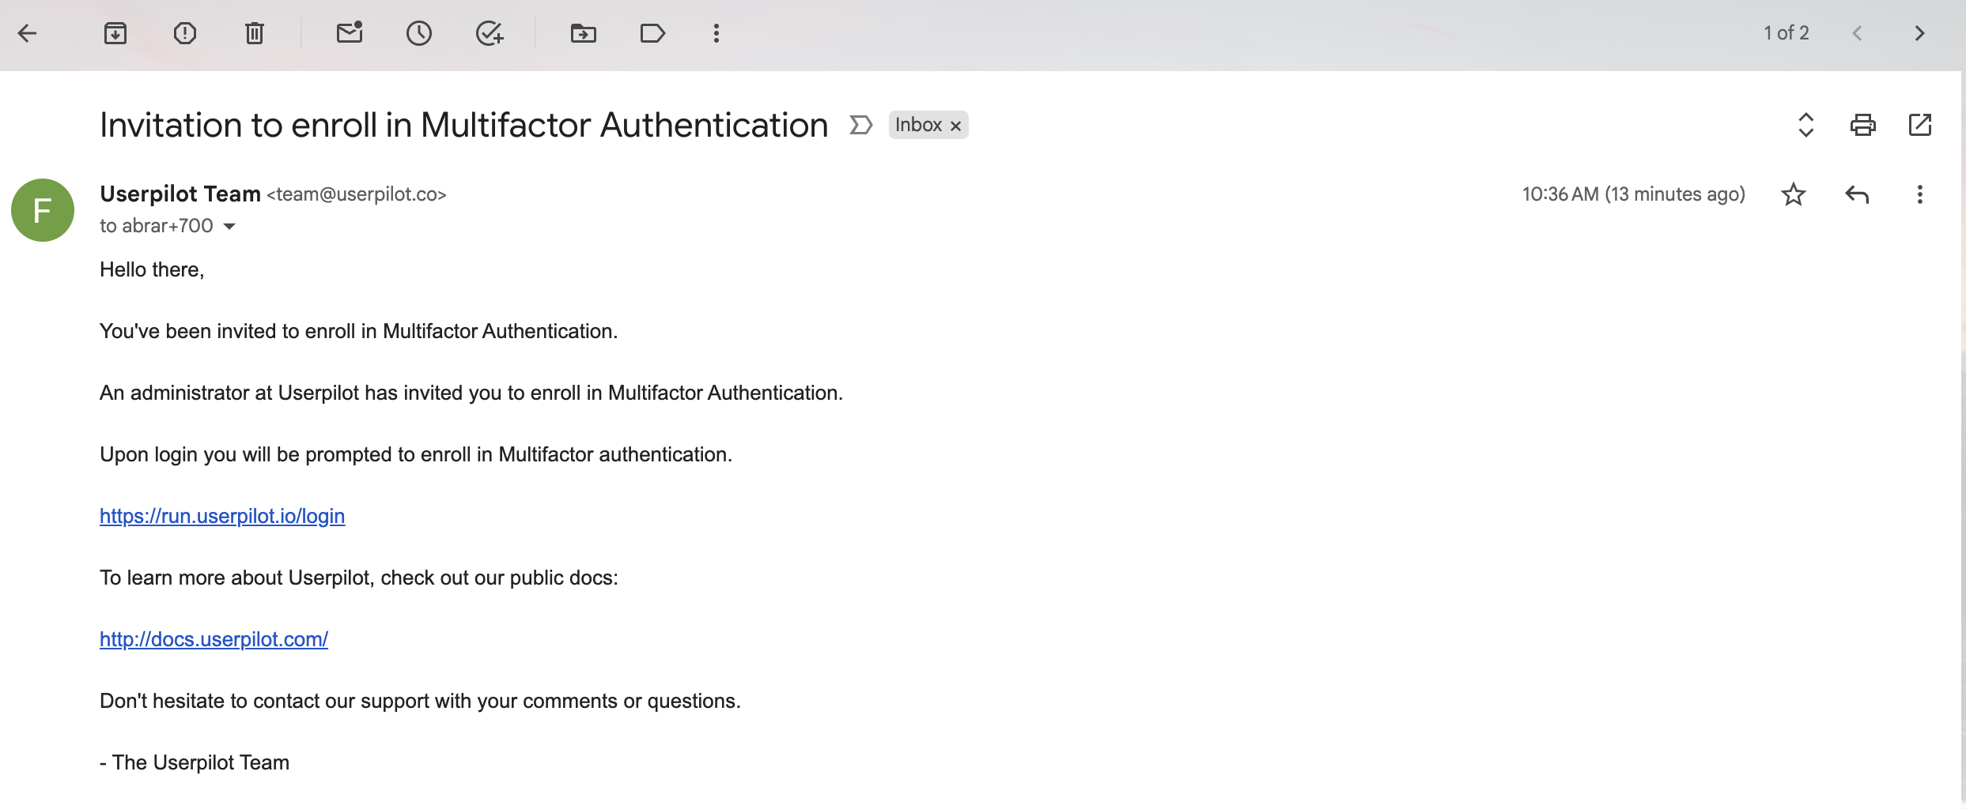
Task: Expand all messages in the conversation
Action: click(1805, 125)
